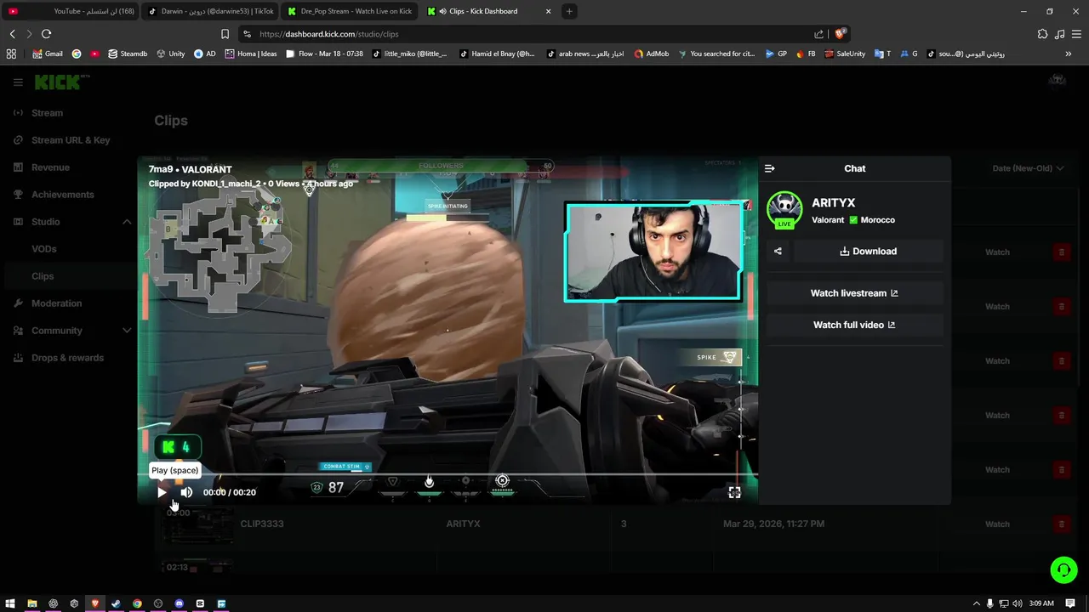Open the Date (New-Old) sort dropdown

pyautogui.click(x=1028, y=168)
